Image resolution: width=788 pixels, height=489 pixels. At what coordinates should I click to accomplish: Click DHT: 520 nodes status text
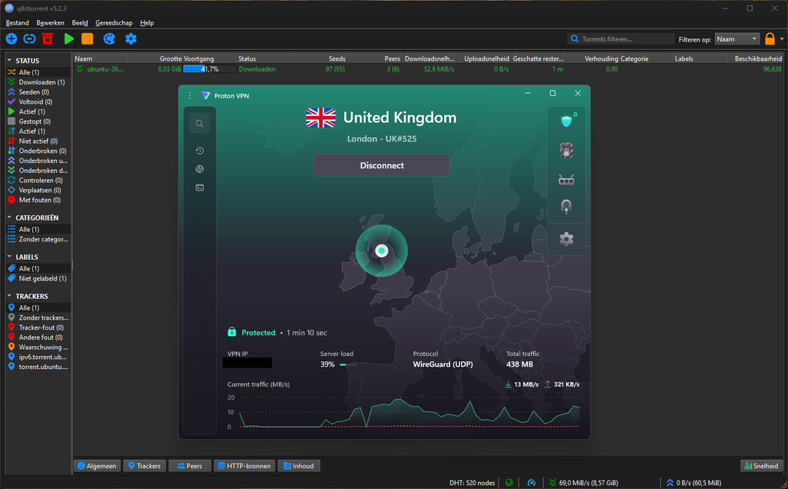coord(472,483)
